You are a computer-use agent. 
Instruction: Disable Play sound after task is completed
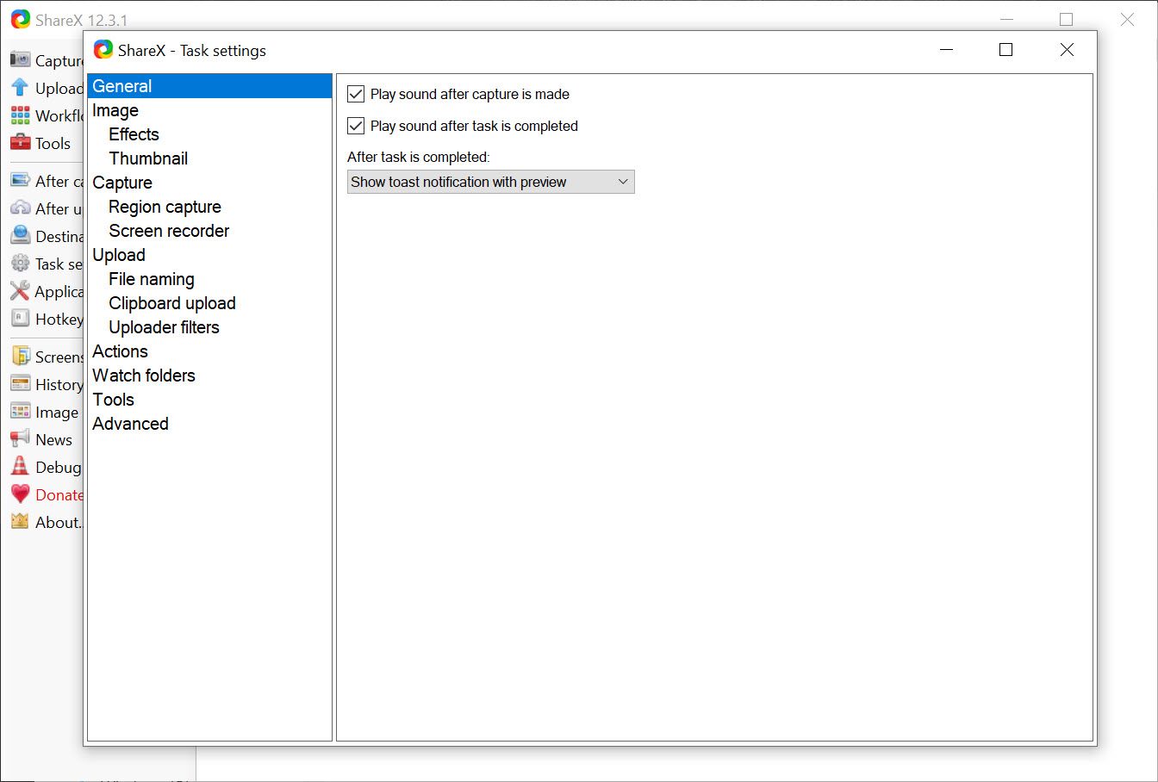(x=356, y=126)
